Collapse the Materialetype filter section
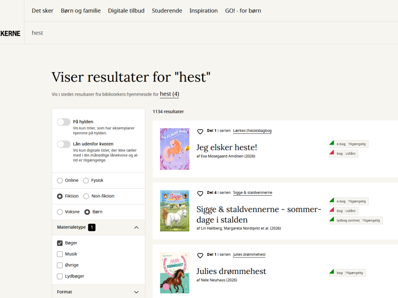The image size is (398, 298). [x=99, y=227]
